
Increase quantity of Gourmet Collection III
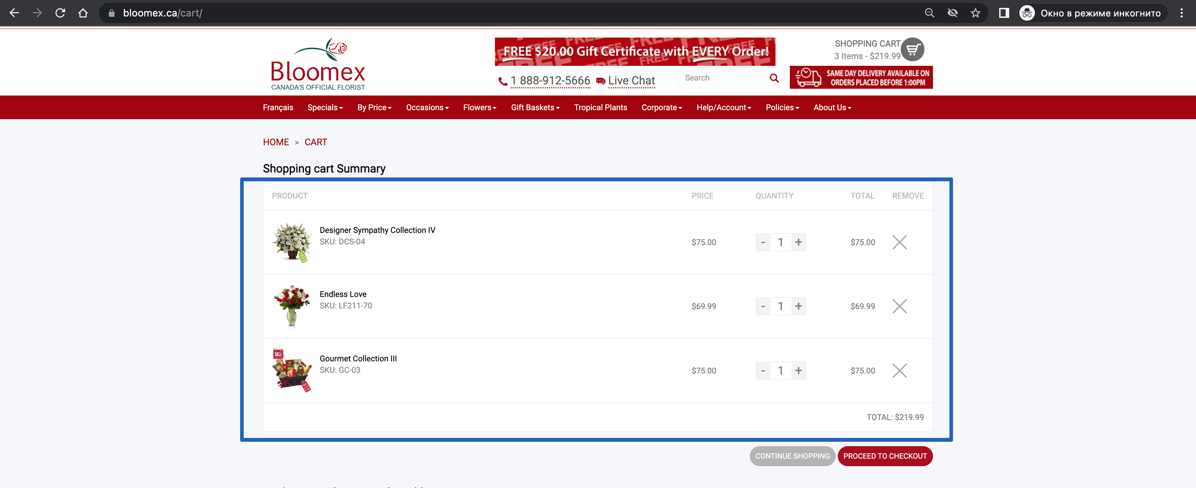click(x=798, y=371)
